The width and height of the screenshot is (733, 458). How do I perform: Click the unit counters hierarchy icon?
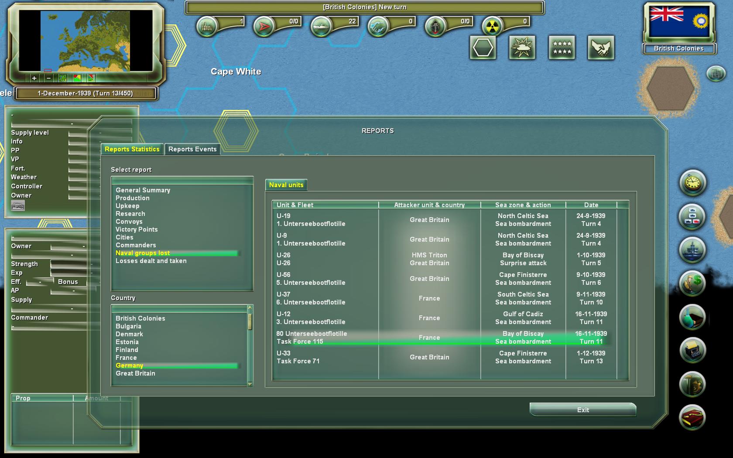tap(692, 216)
